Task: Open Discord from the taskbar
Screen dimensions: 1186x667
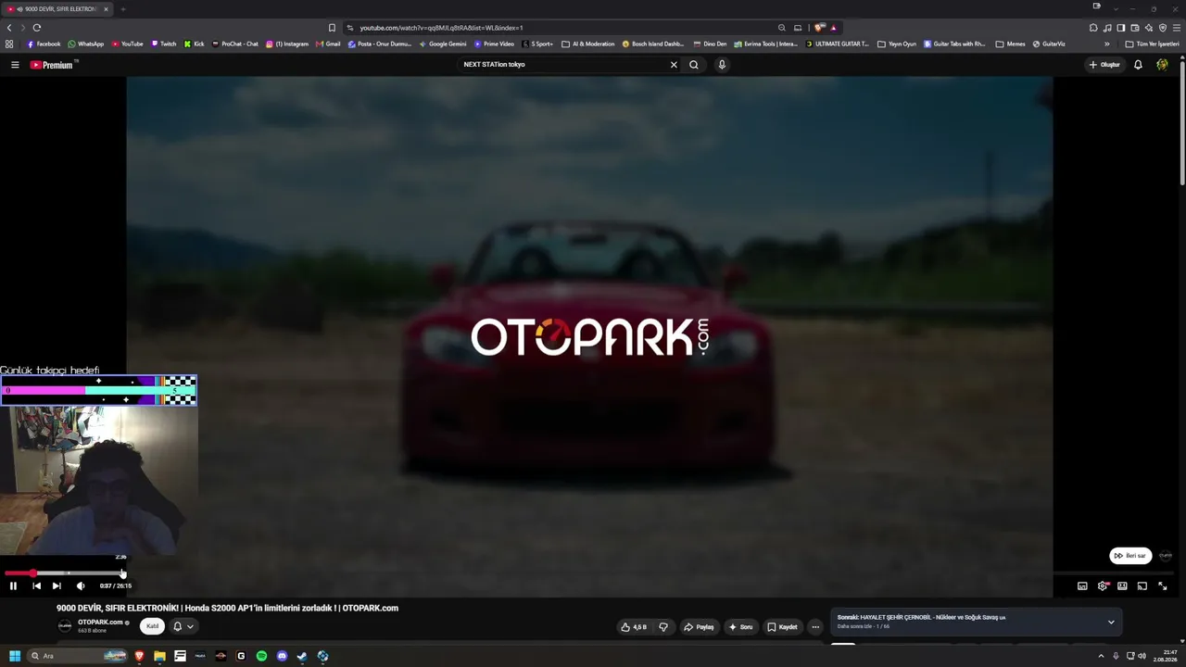Action: [282, 656]
